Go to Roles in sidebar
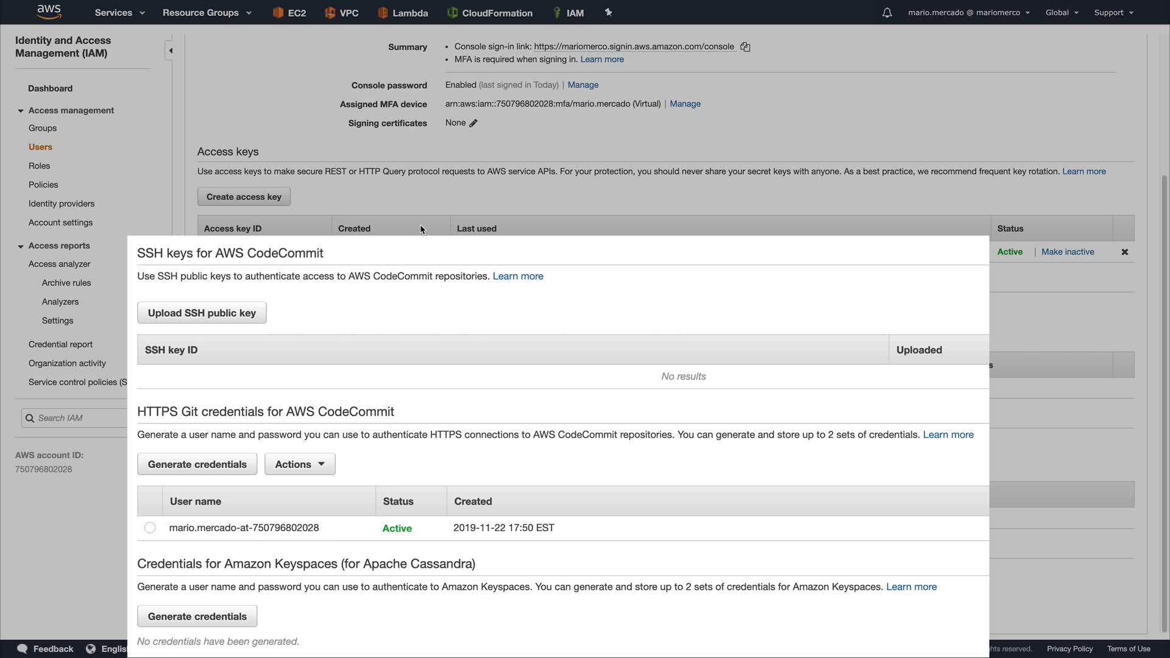The height and width of the screenshot is (658, 1170). click(39, 166)
